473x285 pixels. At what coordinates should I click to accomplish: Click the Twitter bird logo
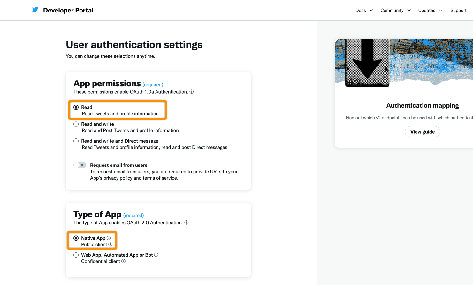[x=35, y=10]
